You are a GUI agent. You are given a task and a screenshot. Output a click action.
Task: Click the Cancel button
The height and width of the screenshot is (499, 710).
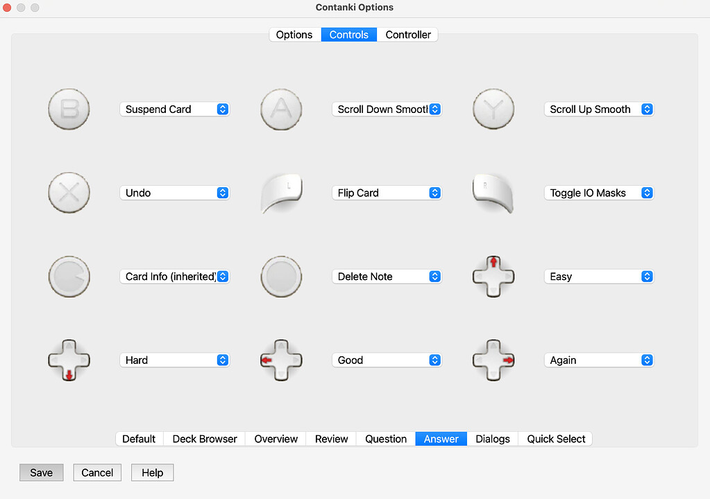pos(96,472)
